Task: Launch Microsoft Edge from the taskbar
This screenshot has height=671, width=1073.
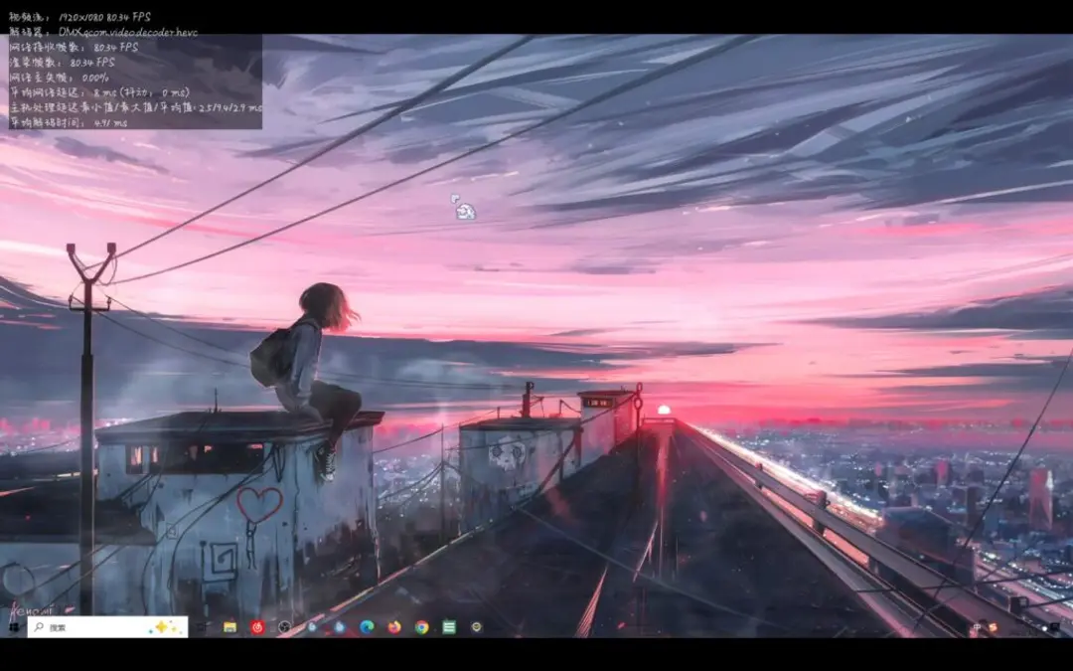Action: (x=367, y=626)
